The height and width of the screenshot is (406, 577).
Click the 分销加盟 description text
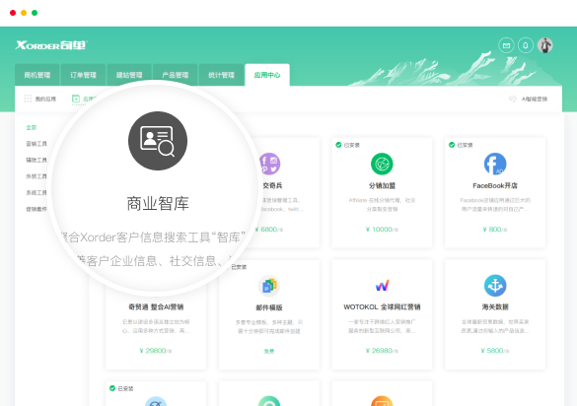(382, 205)
